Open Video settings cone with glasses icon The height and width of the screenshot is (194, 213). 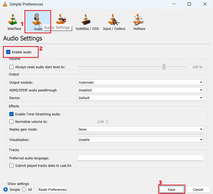tap(61, 19)
